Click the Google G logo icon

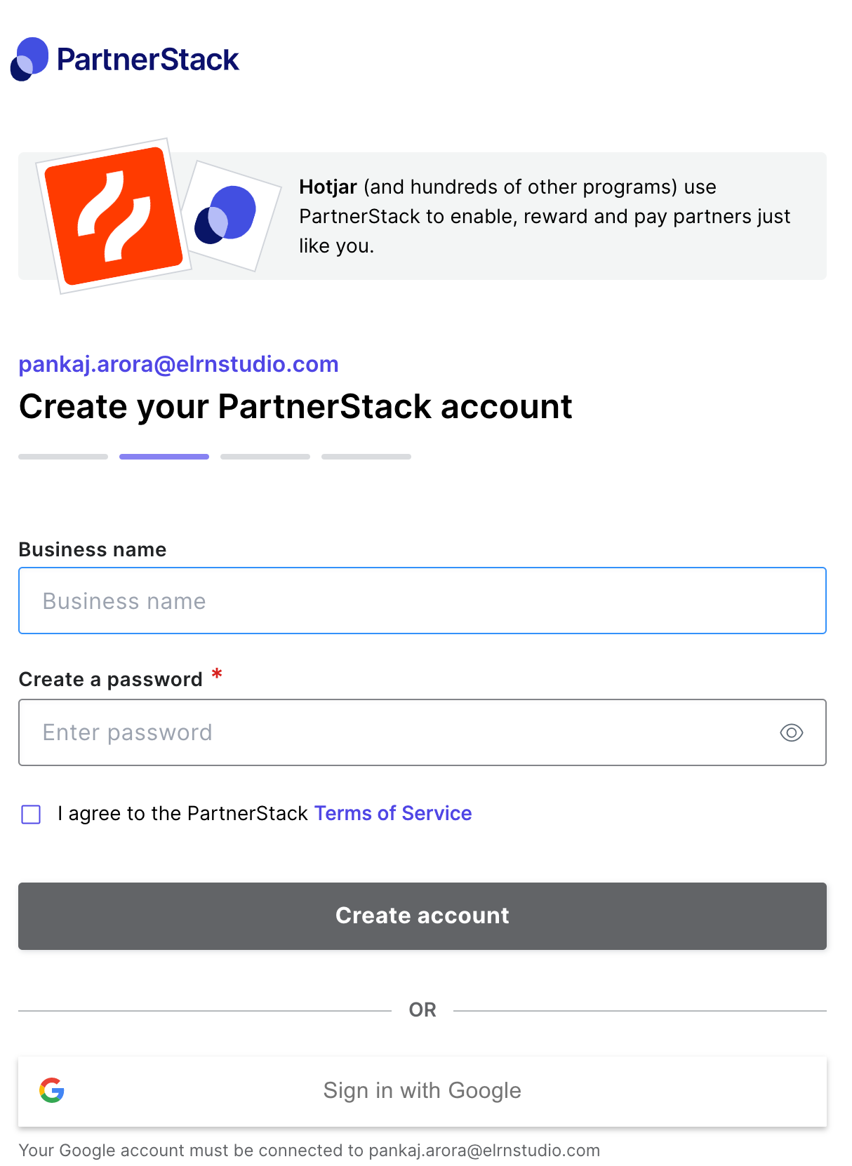[52, 1090]
